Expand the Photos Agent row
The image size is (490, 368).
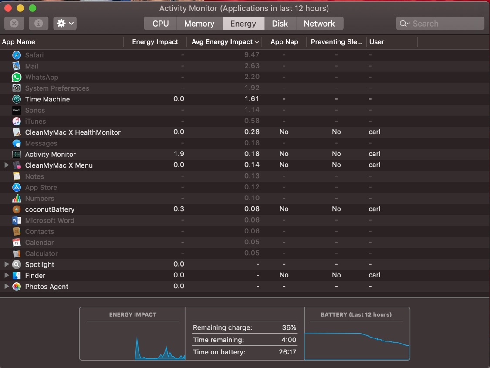coord(7,287)
